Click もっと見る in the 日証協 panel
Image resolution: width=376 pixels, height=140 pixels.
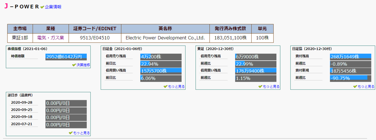pyautogui.click(x=366, y=86)
